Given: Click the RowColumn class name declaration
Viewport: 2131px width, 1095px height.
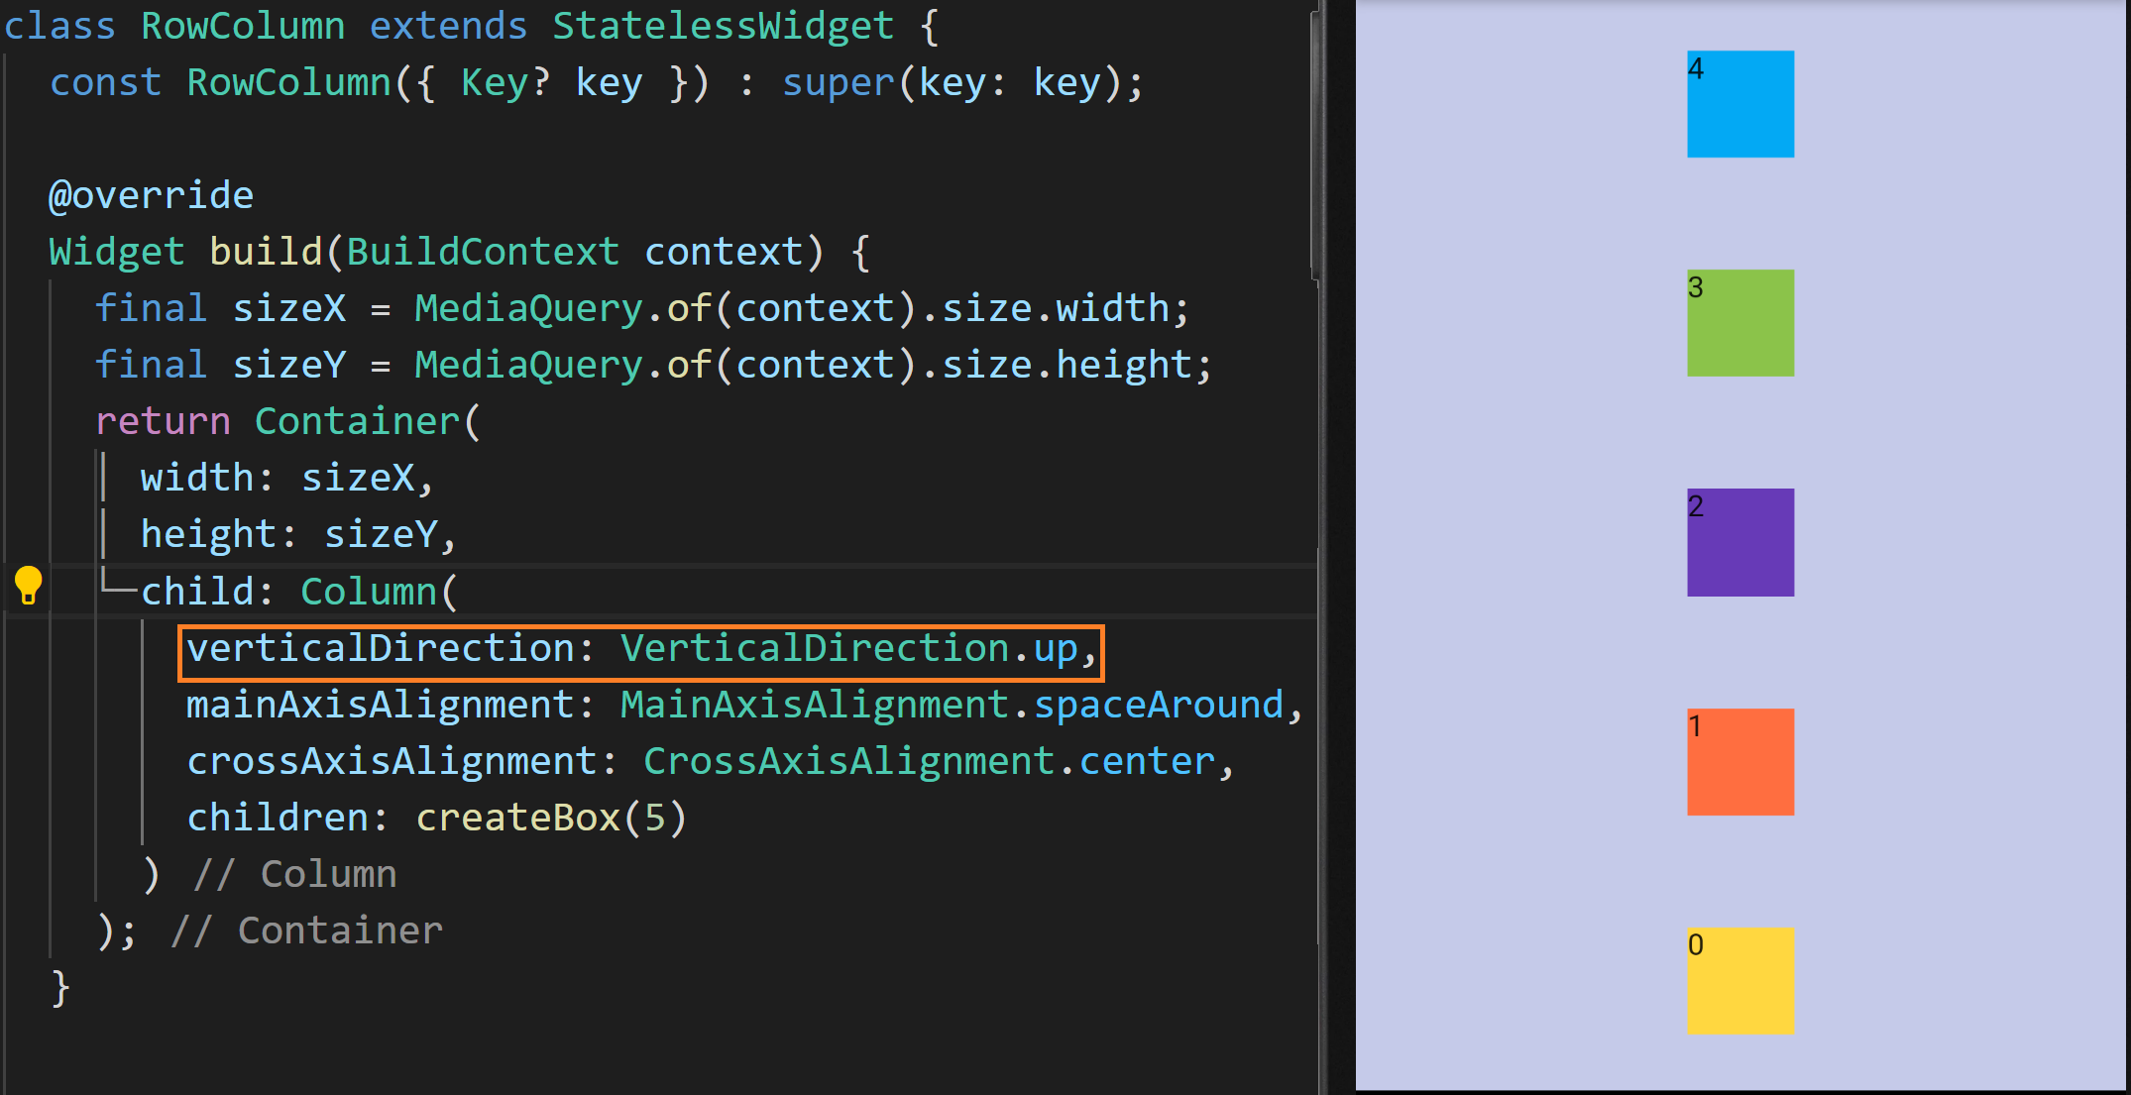Looking at the screenshot, I should point(243,26).
